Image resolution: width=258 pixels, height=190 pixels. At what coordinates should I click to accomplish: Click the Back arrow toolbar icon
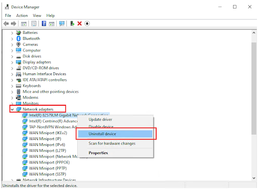tap(6, 23)
